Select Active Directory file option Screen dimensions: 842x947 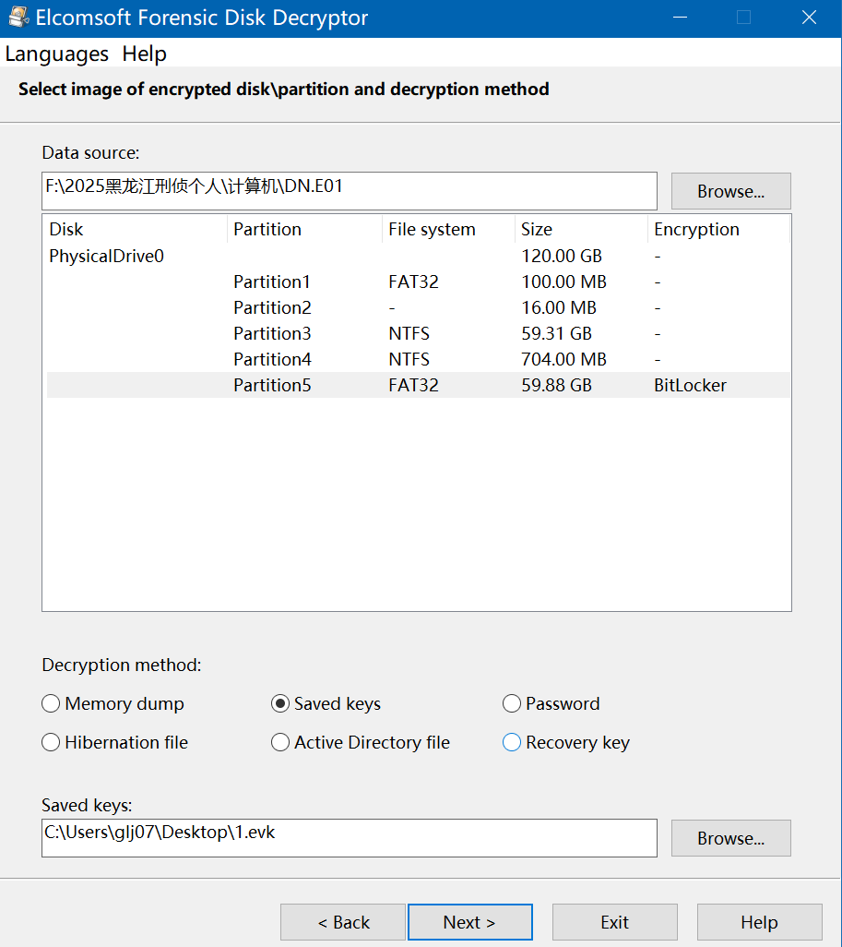pyautogui.click(x=280, y=743)
